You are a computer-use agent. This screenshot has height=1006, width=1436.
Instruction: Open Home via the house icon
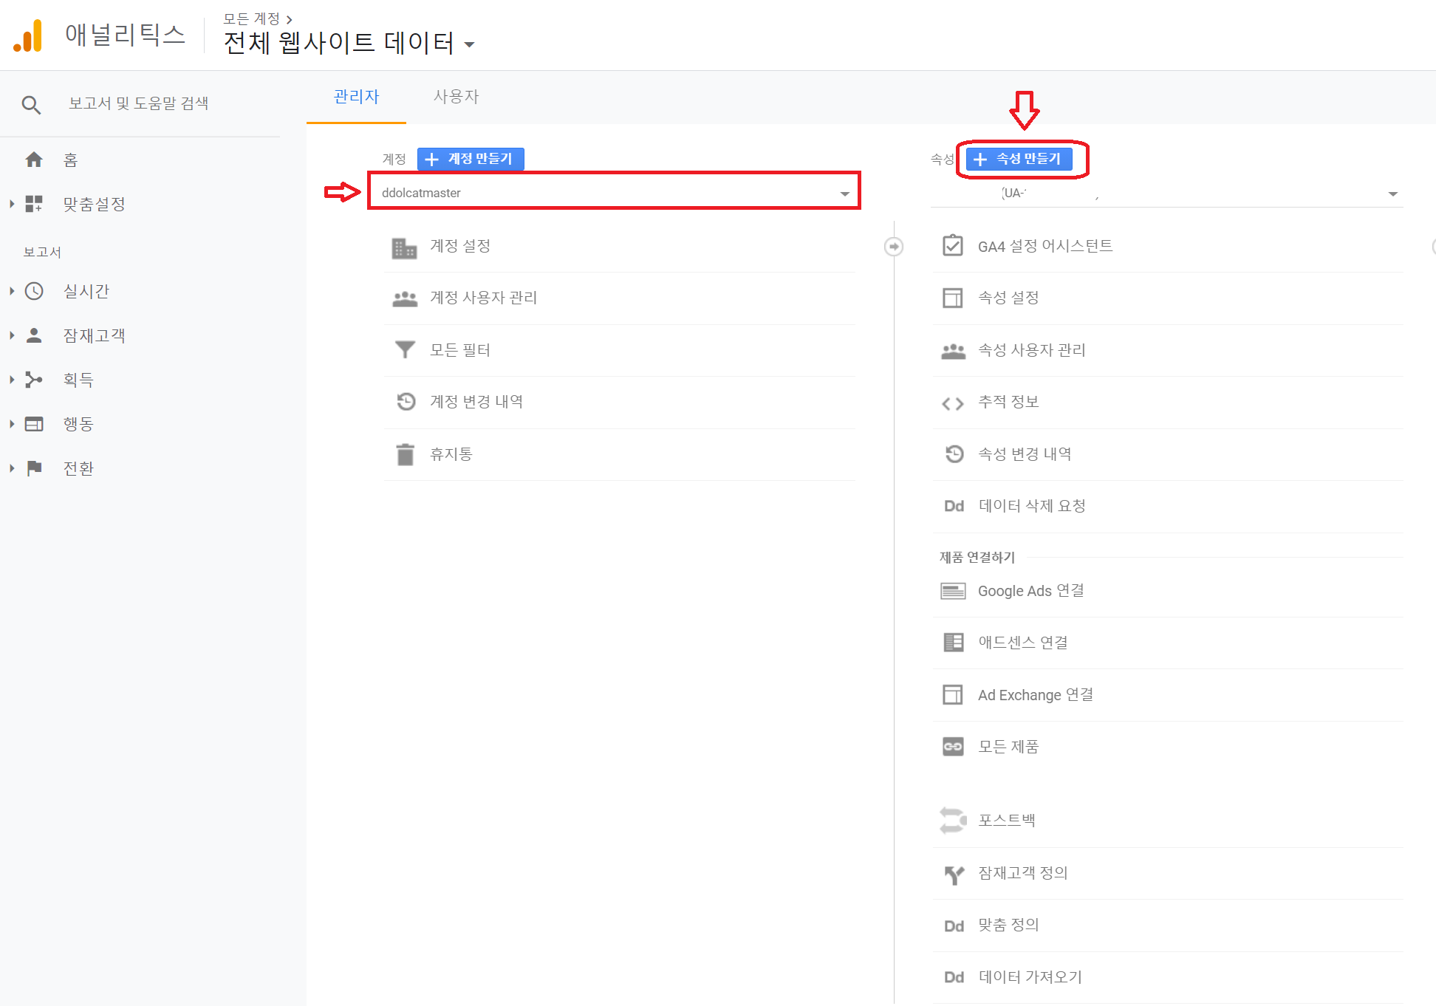point(34,160)
